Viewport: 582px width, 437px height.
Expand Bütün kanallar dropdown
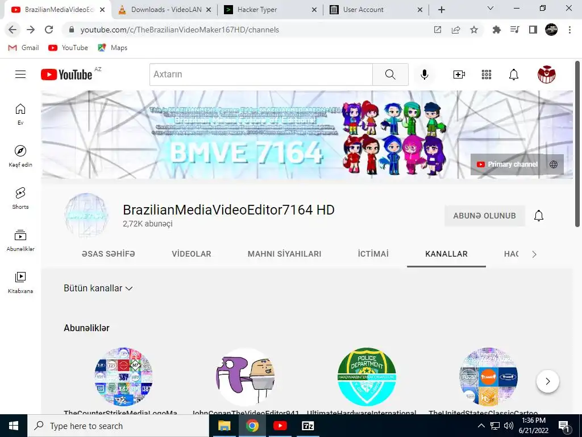click(98, 288)
